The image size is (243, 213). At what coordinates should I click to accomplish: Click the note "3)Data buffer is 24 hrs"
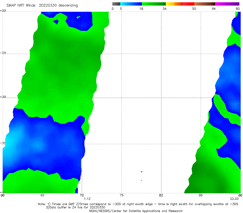[x=76, y=207]
